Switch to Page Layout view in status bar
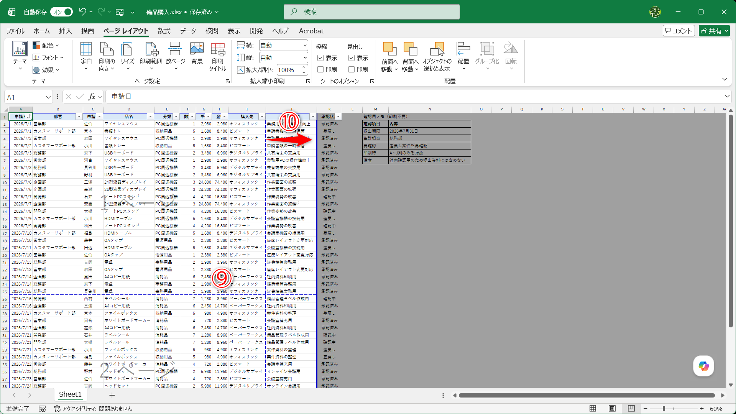This screenshot has width=736, height=414. tap(612, 409)
